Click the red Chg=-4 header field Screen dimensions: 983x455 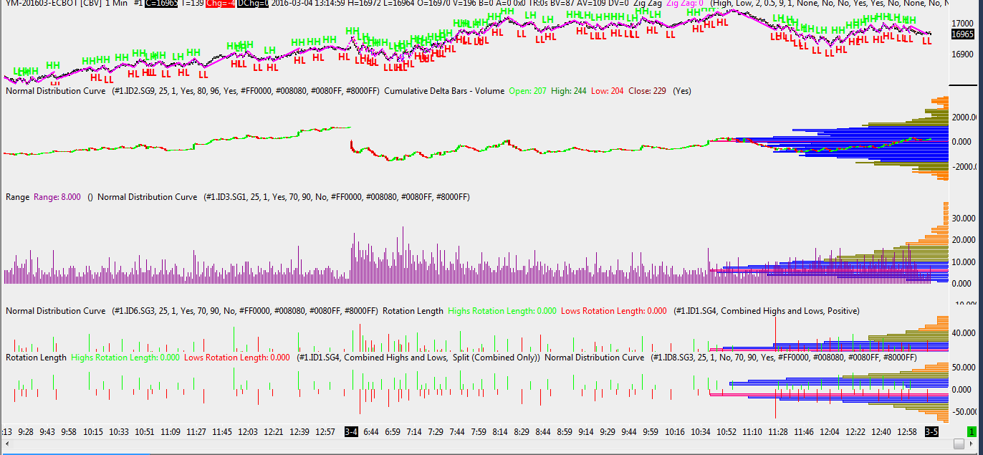(221, 4)
